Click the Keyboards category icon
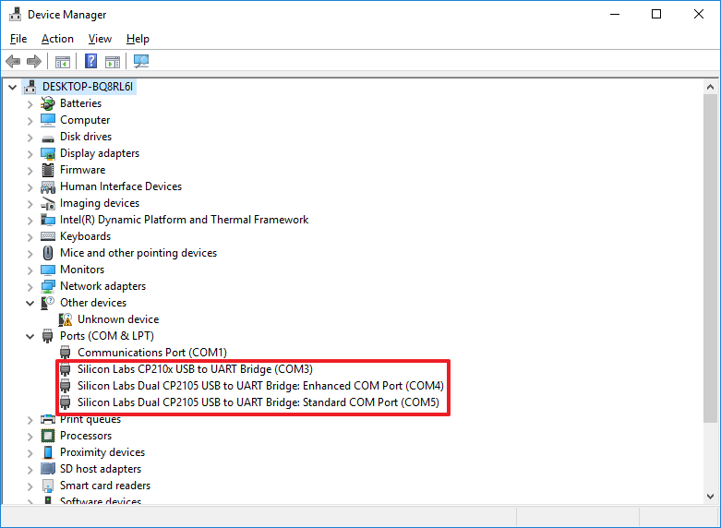The width and height of the screenshot is (721, 528). [x=48, y=236]
